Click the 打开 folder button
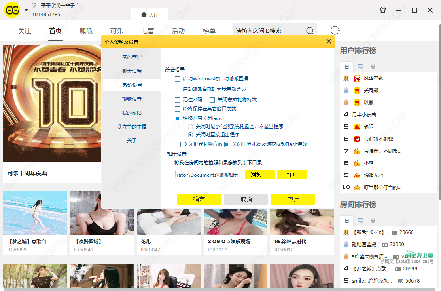This screenshot has height=291, width=441. [x=292, y=175]
